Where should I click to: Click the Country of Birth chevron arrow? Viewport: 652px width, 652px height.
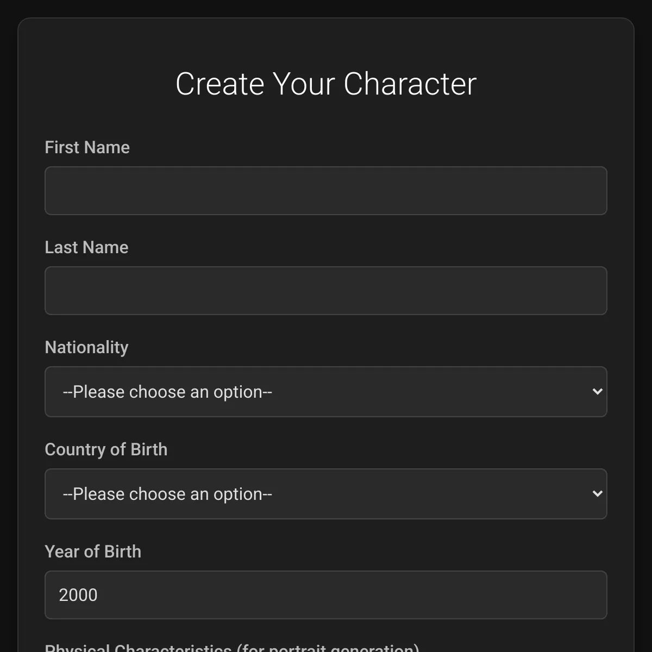coord(597,494)
